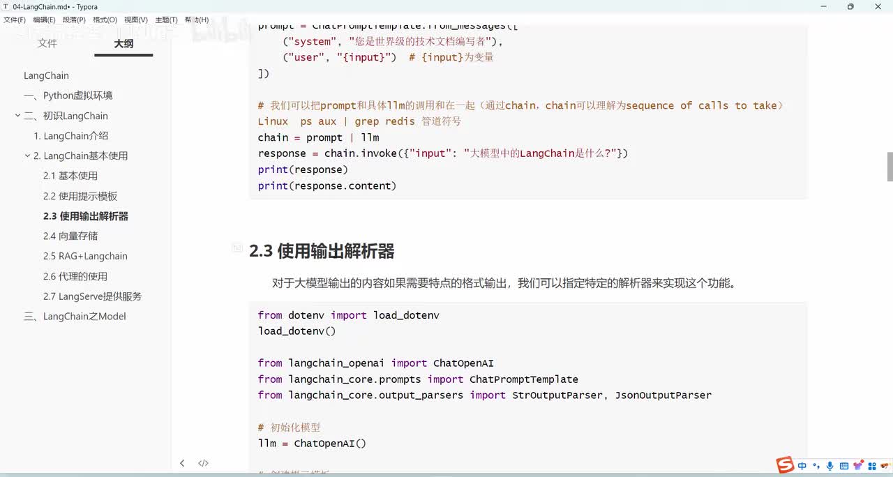Open the IME toolbox grid icon

coord(873,466)
